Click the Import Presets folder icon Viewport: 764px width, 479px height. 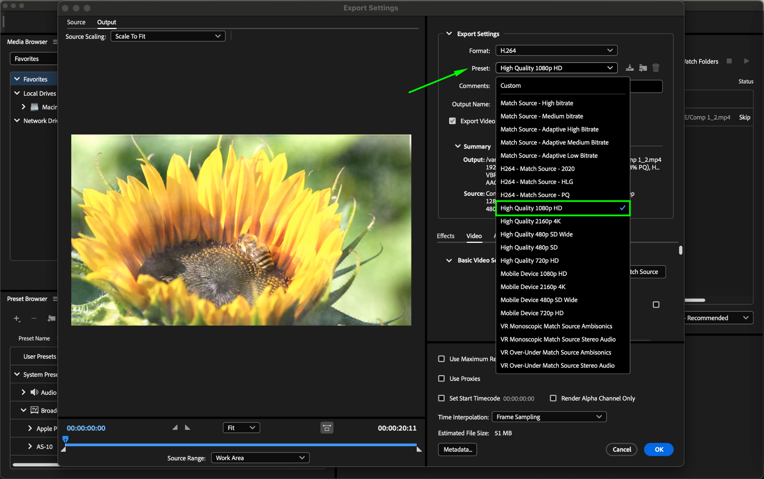(643, 68)
